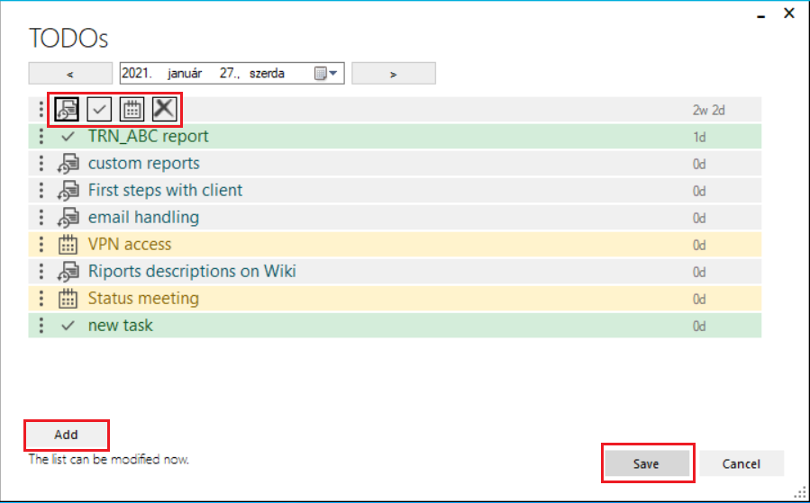Go to the previous day with the < button
This screenshot has width=810, height=503.
pos(70,74)
